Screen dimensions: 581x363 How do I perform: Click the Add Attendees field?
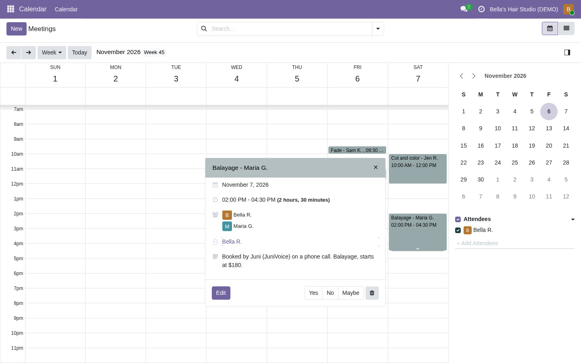[514, 243]
